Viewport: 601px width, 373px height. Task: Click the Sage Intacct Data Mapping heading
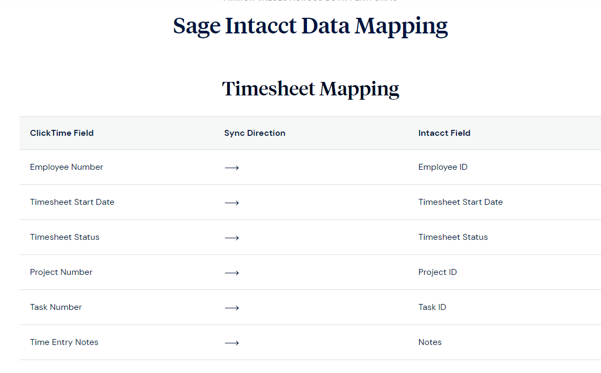pos(310,26)
